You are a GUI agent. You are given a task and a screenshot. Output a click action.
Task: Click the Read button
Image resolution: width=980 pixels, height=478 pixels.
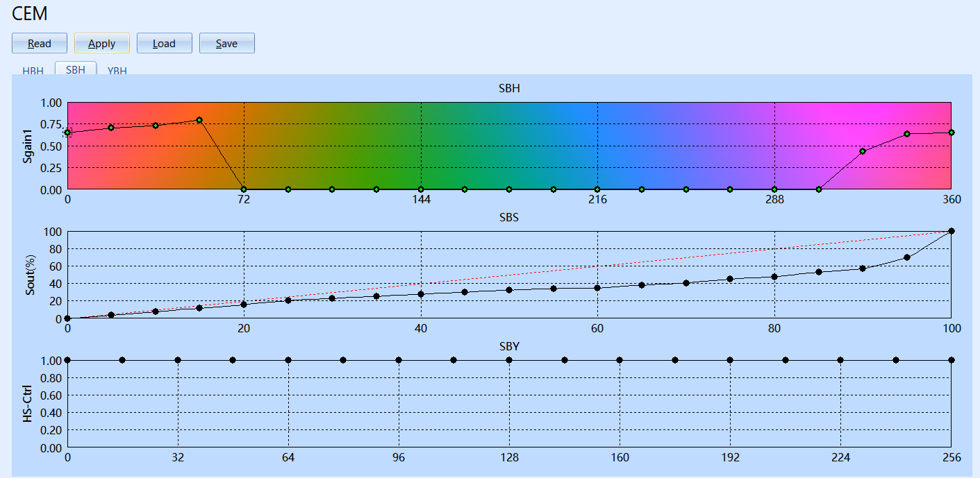click(40, 43)
